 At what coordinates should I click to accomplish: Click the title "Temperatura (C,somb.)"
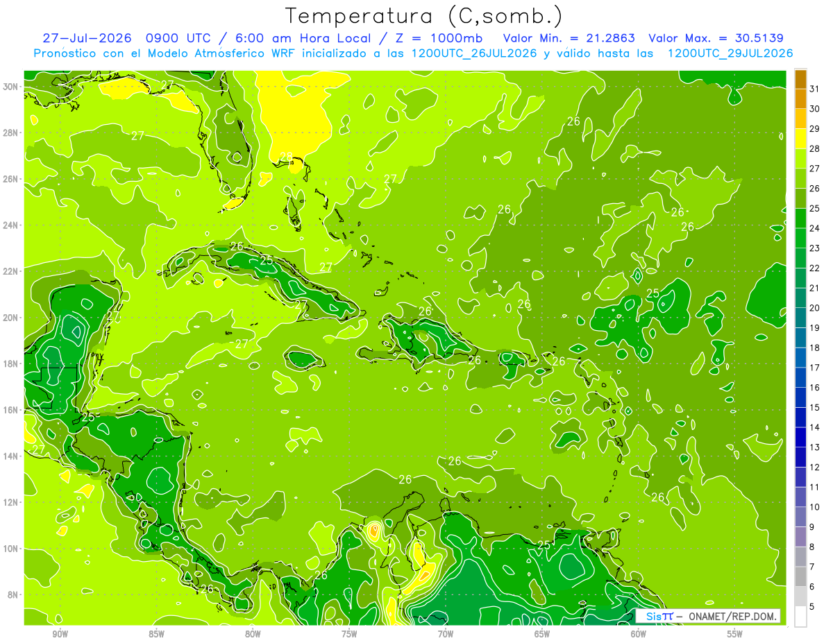pyautogui.click(x=424, y=16)
